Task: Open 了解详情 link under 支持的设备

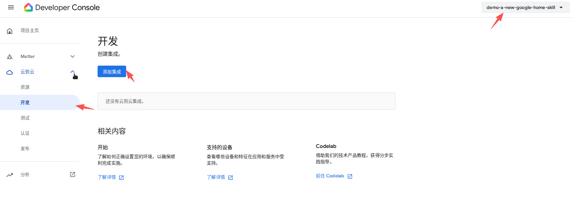Action: click(216, 177)
